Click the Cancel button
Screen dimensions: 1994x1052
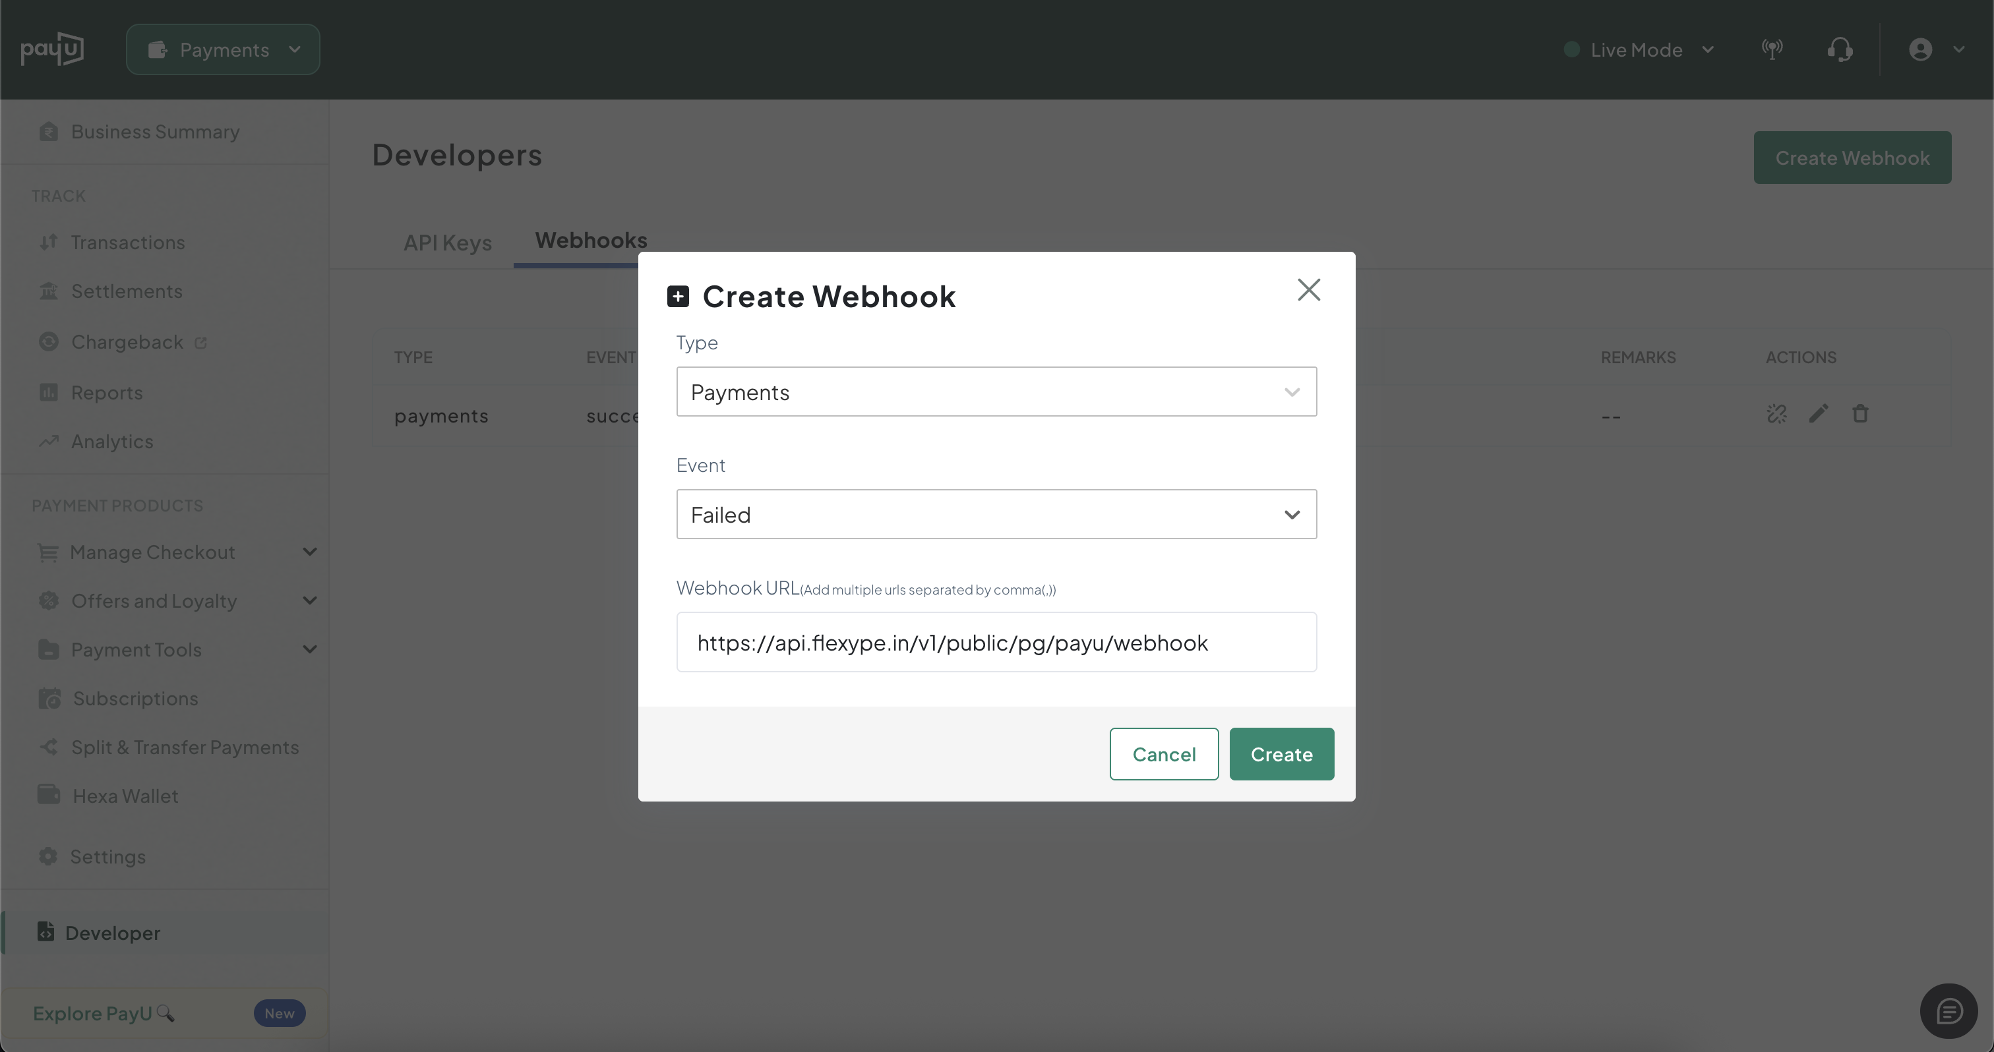pyautogui.click(x=1163, y=754)
